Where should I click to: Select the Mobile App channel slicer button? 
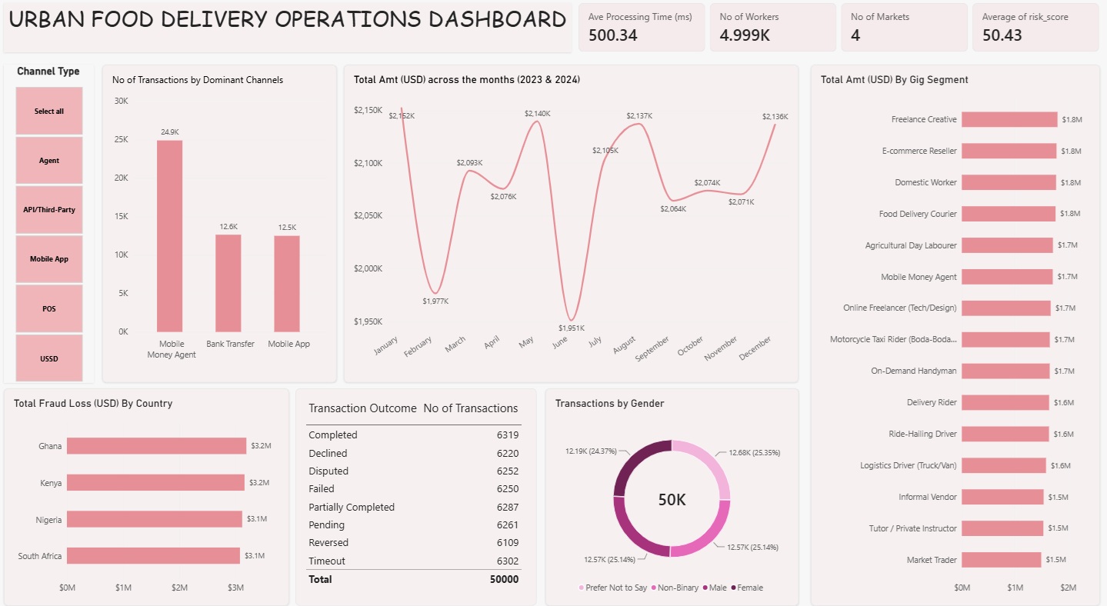(x=49, y=259)
